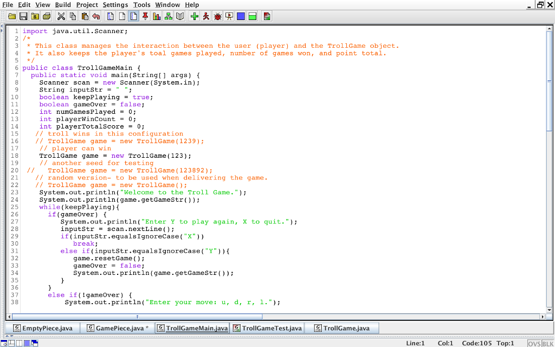Generate CSD with the blue-marked page icon

click(x=111, y=16)
